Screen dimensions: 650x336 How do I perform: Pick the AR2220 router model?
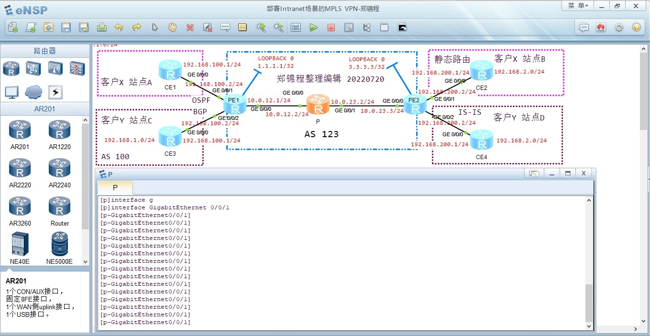(20, 173)
